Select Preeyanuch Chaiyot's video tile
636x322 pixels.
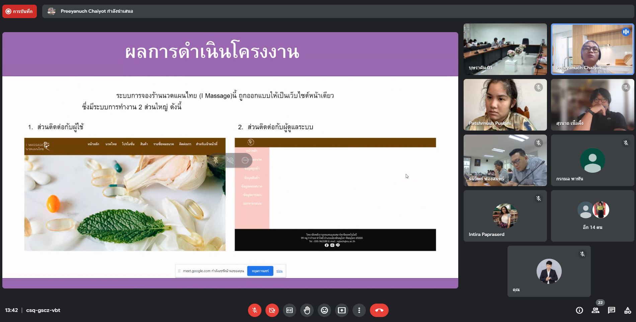tap(592, 49)
